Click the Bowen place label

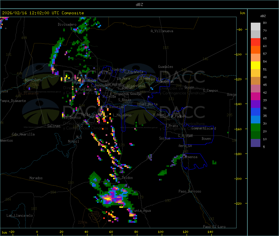(x=206, y=139)
